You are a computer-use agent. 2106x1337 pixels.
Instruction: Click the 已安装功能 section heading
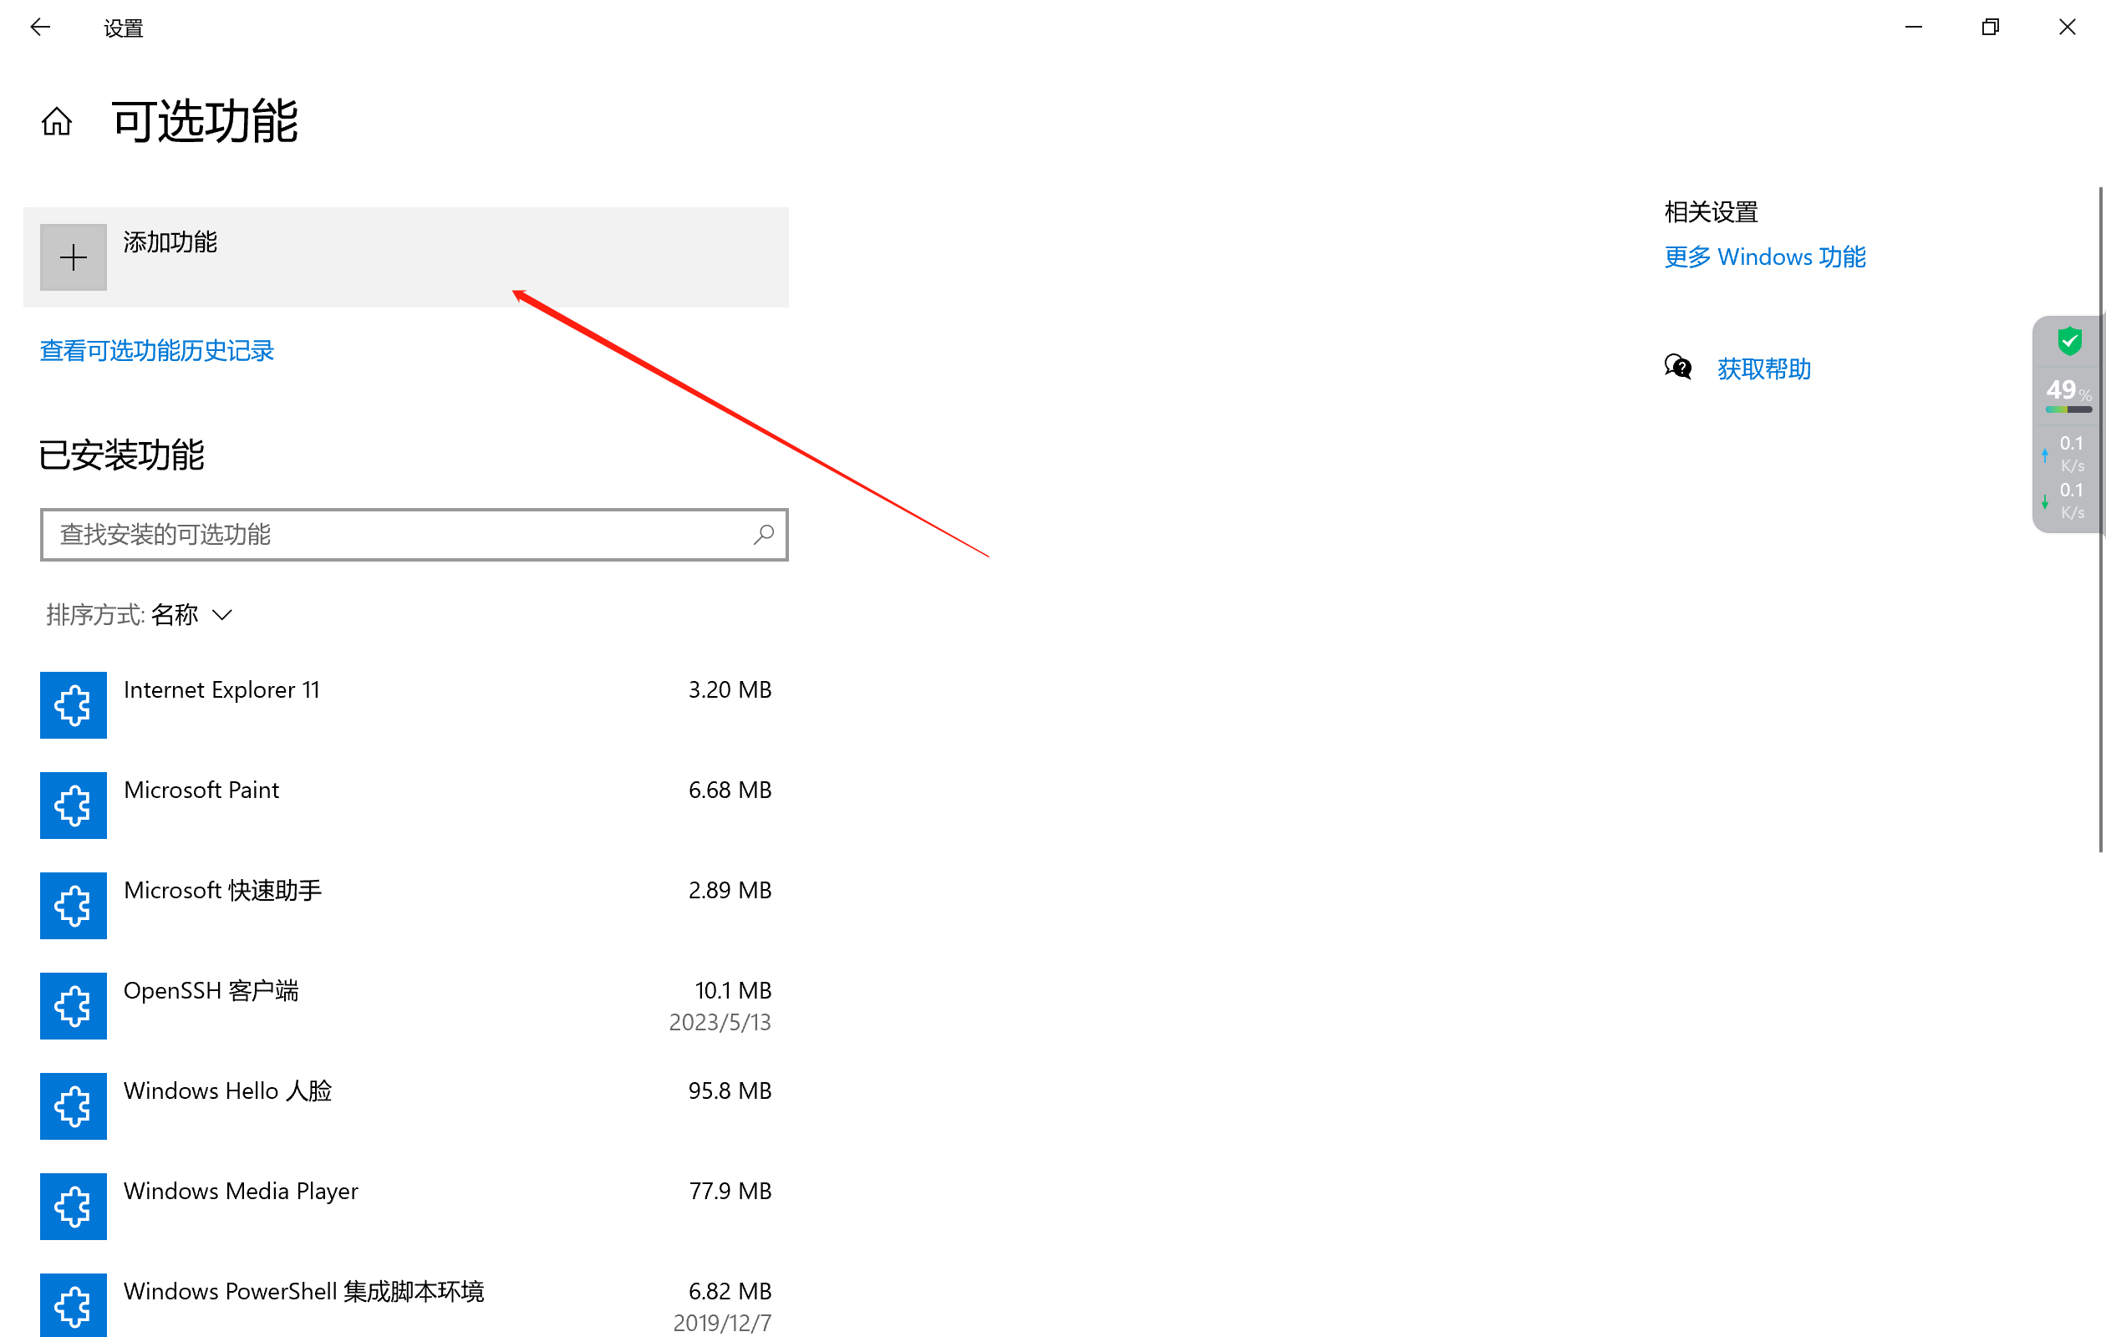[121, 455]
